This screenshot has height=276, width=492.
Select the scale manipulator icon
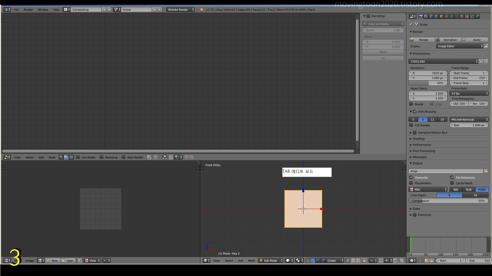point(323,260)
